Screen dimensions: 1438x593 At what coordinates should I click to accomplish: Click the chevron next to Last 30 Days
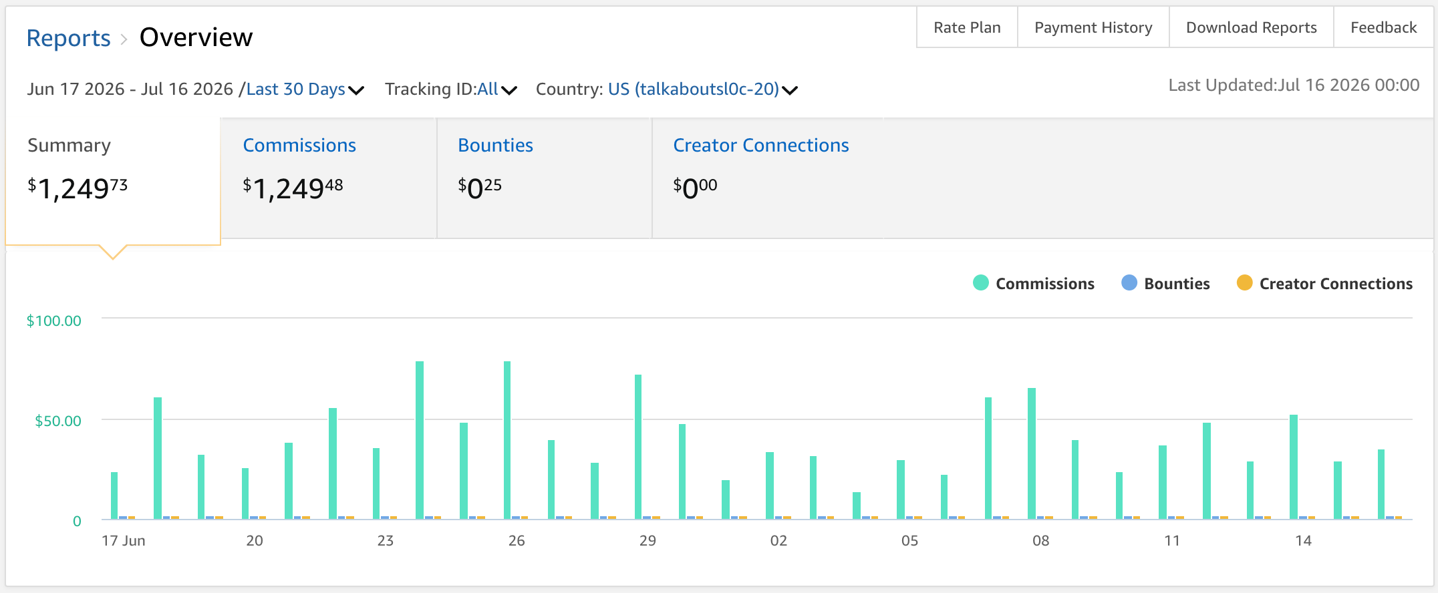point(356,90)
